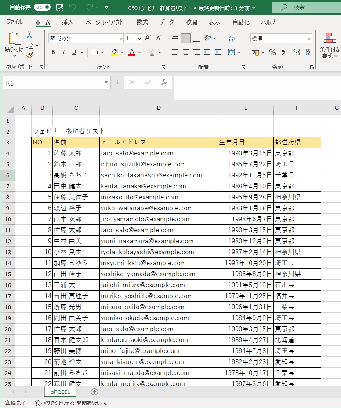
Task: Click the Paste (貼り付け) clipboard icon
Action: [x=15, y=39]
